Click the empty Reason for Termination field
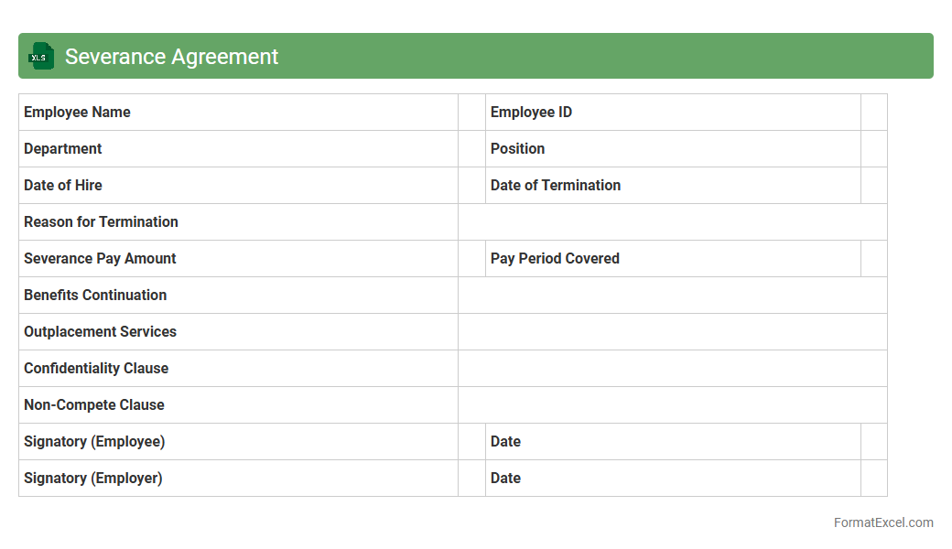This screenshot has height=549, width=952. (672, 222)
